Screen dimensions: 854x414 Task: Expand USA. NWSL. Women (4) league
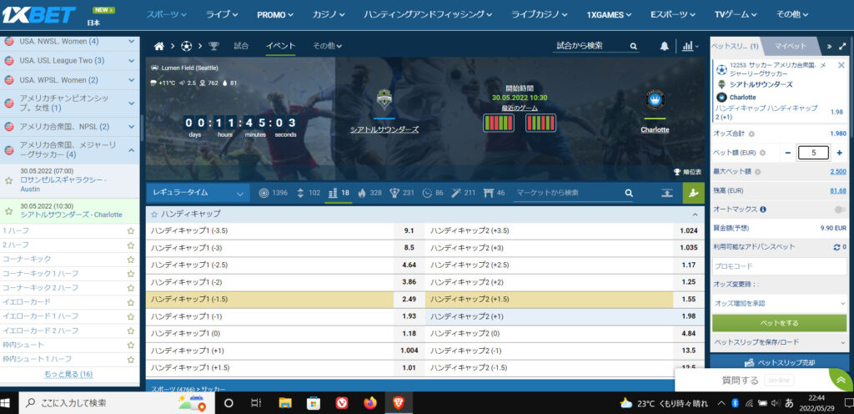point(131,42)
